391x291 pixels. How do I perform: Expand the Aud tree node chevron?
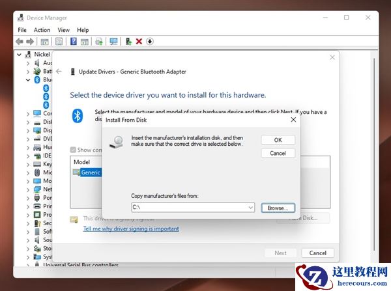coord(28,63)
